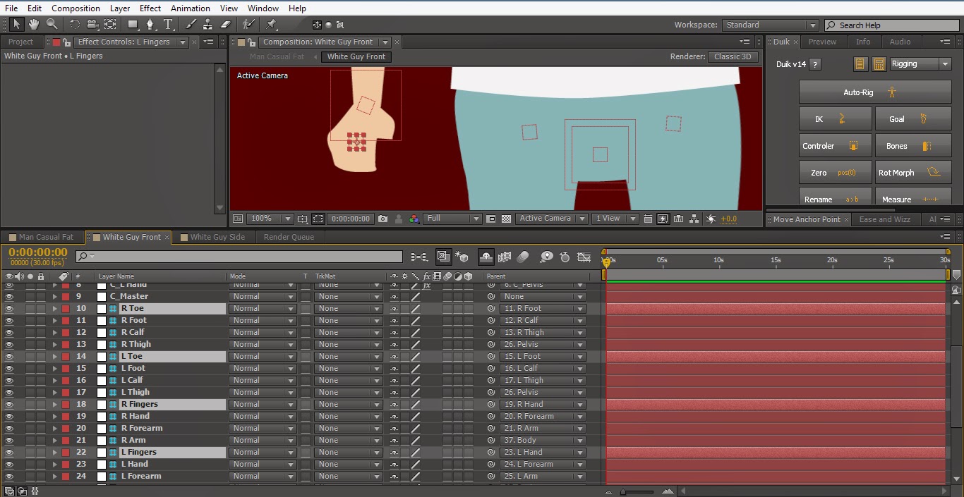The width and height of the screenshot is (964, 497).
Task: Select the Pen tool in the toolbar
Action: pos(151,24)
